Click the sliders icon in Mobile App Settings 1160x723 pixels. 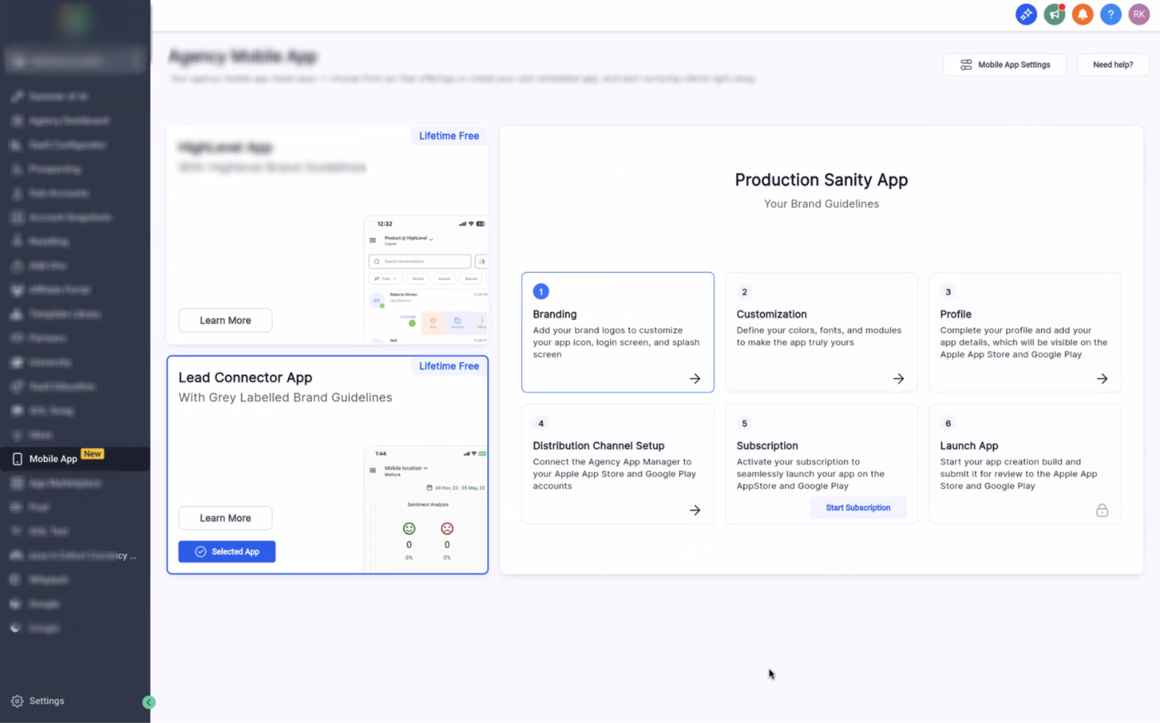(x=966, y=65)
